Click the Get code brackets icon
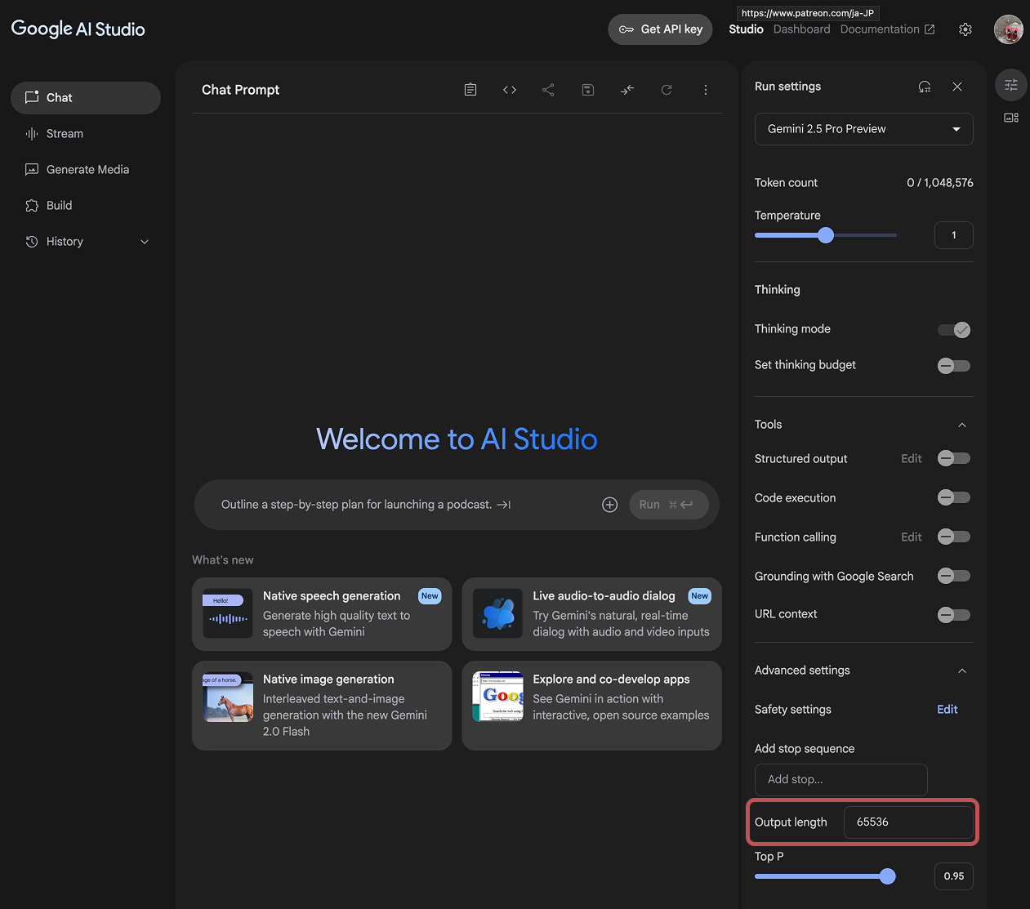This screenshot has width=1030, height=909. click(510, 90)
